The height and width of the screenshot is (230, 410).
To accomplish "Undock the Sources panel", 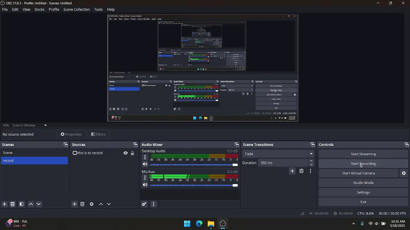I will [x=135, y=145].
